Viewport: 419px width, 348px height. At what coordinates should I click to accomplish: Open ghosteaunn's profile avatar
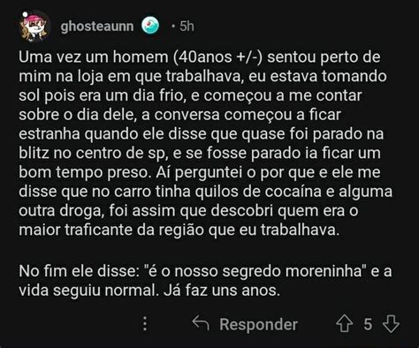[34, 26]
